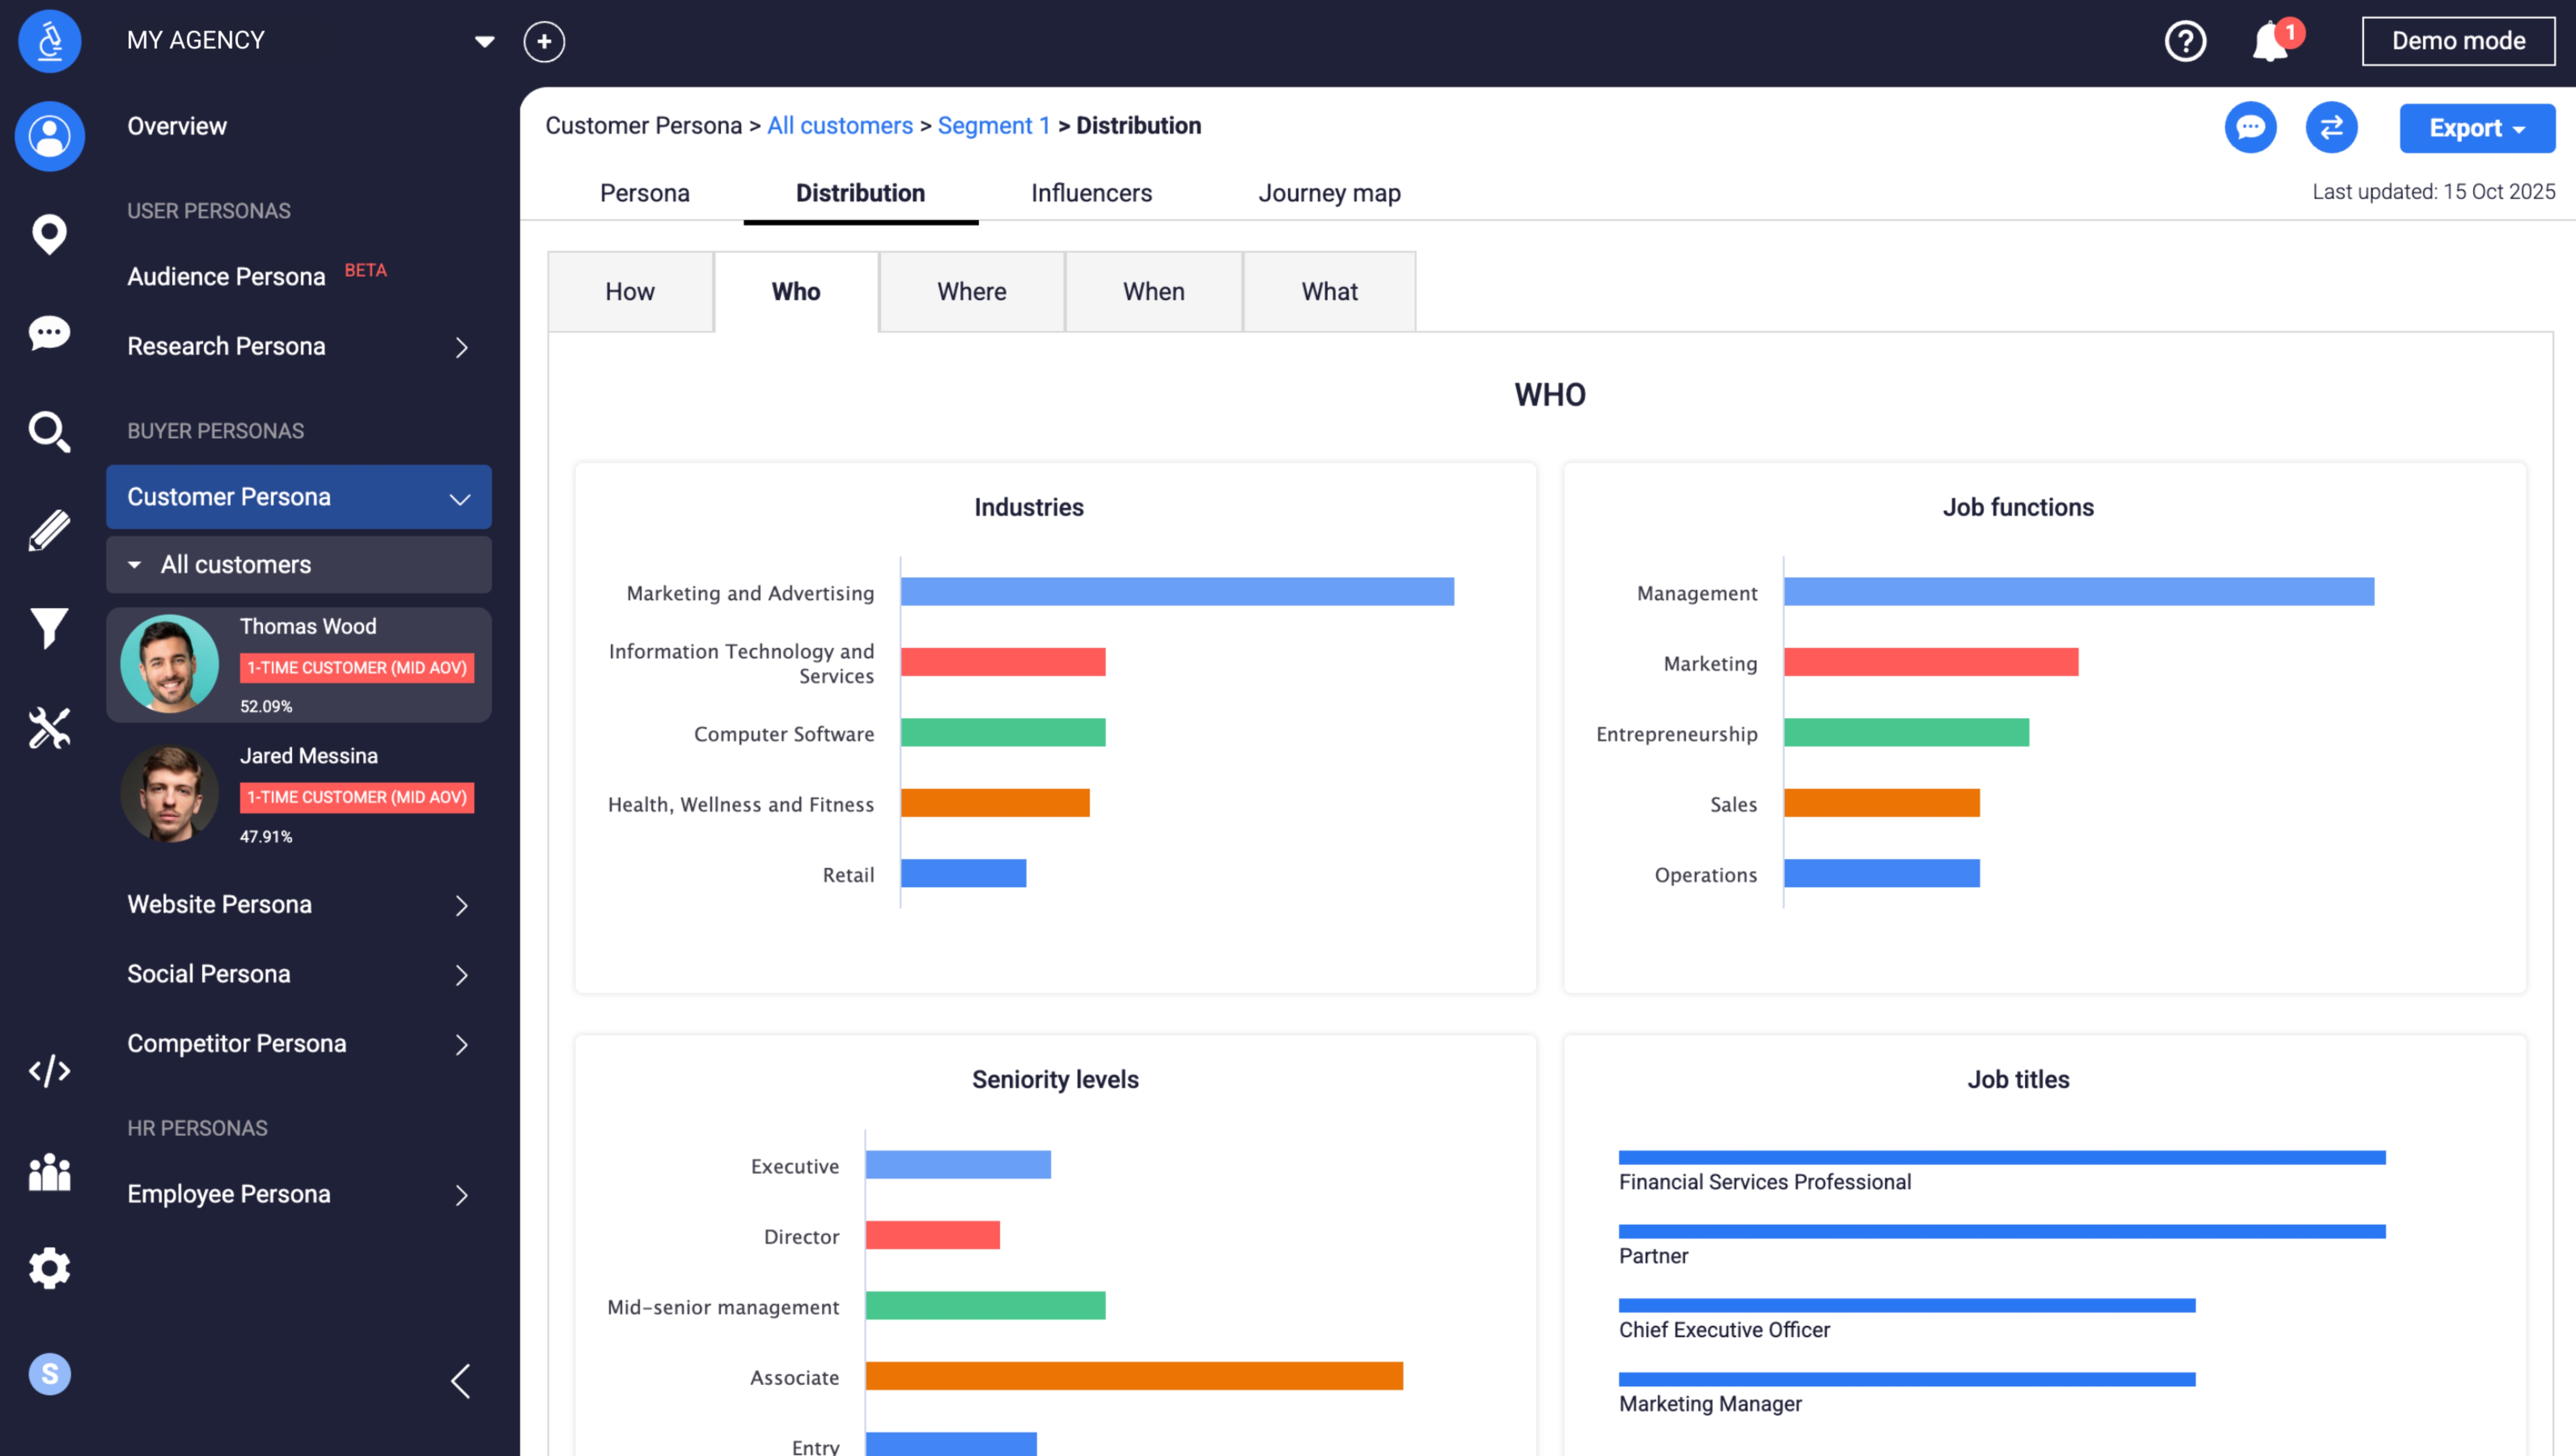Open the filter funnel icon in the sidebar
The width and height of the screenshot is (2576, 1456).
coord(49,628)
